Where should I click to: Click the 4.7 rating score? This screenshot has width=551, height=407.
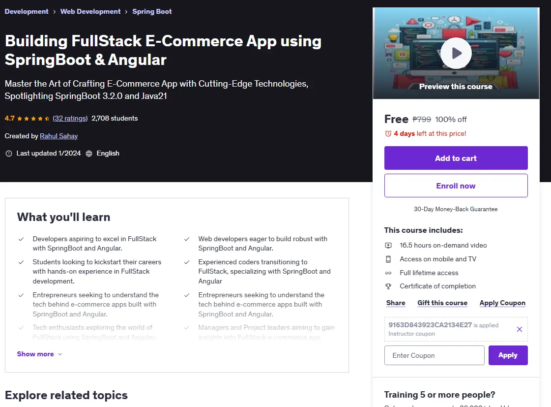click(9, 118)
